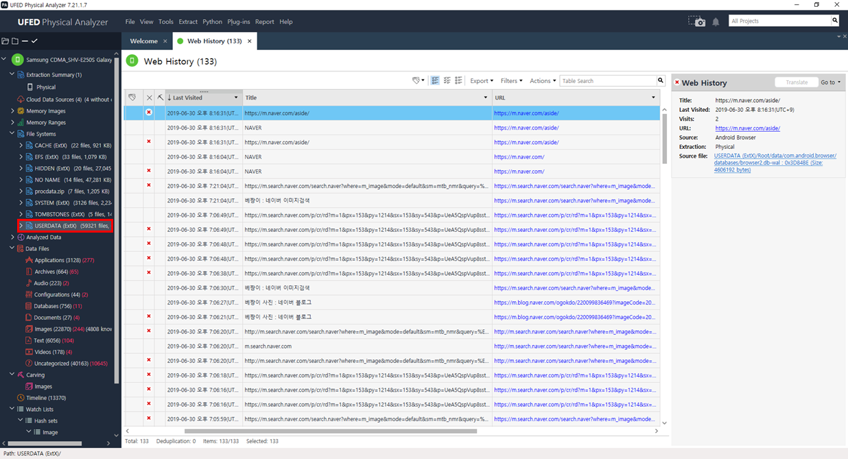The height and width of the screenshot is (459, 848).
Task: Open the screen capture camera icon
Action: tap(697, 21)
